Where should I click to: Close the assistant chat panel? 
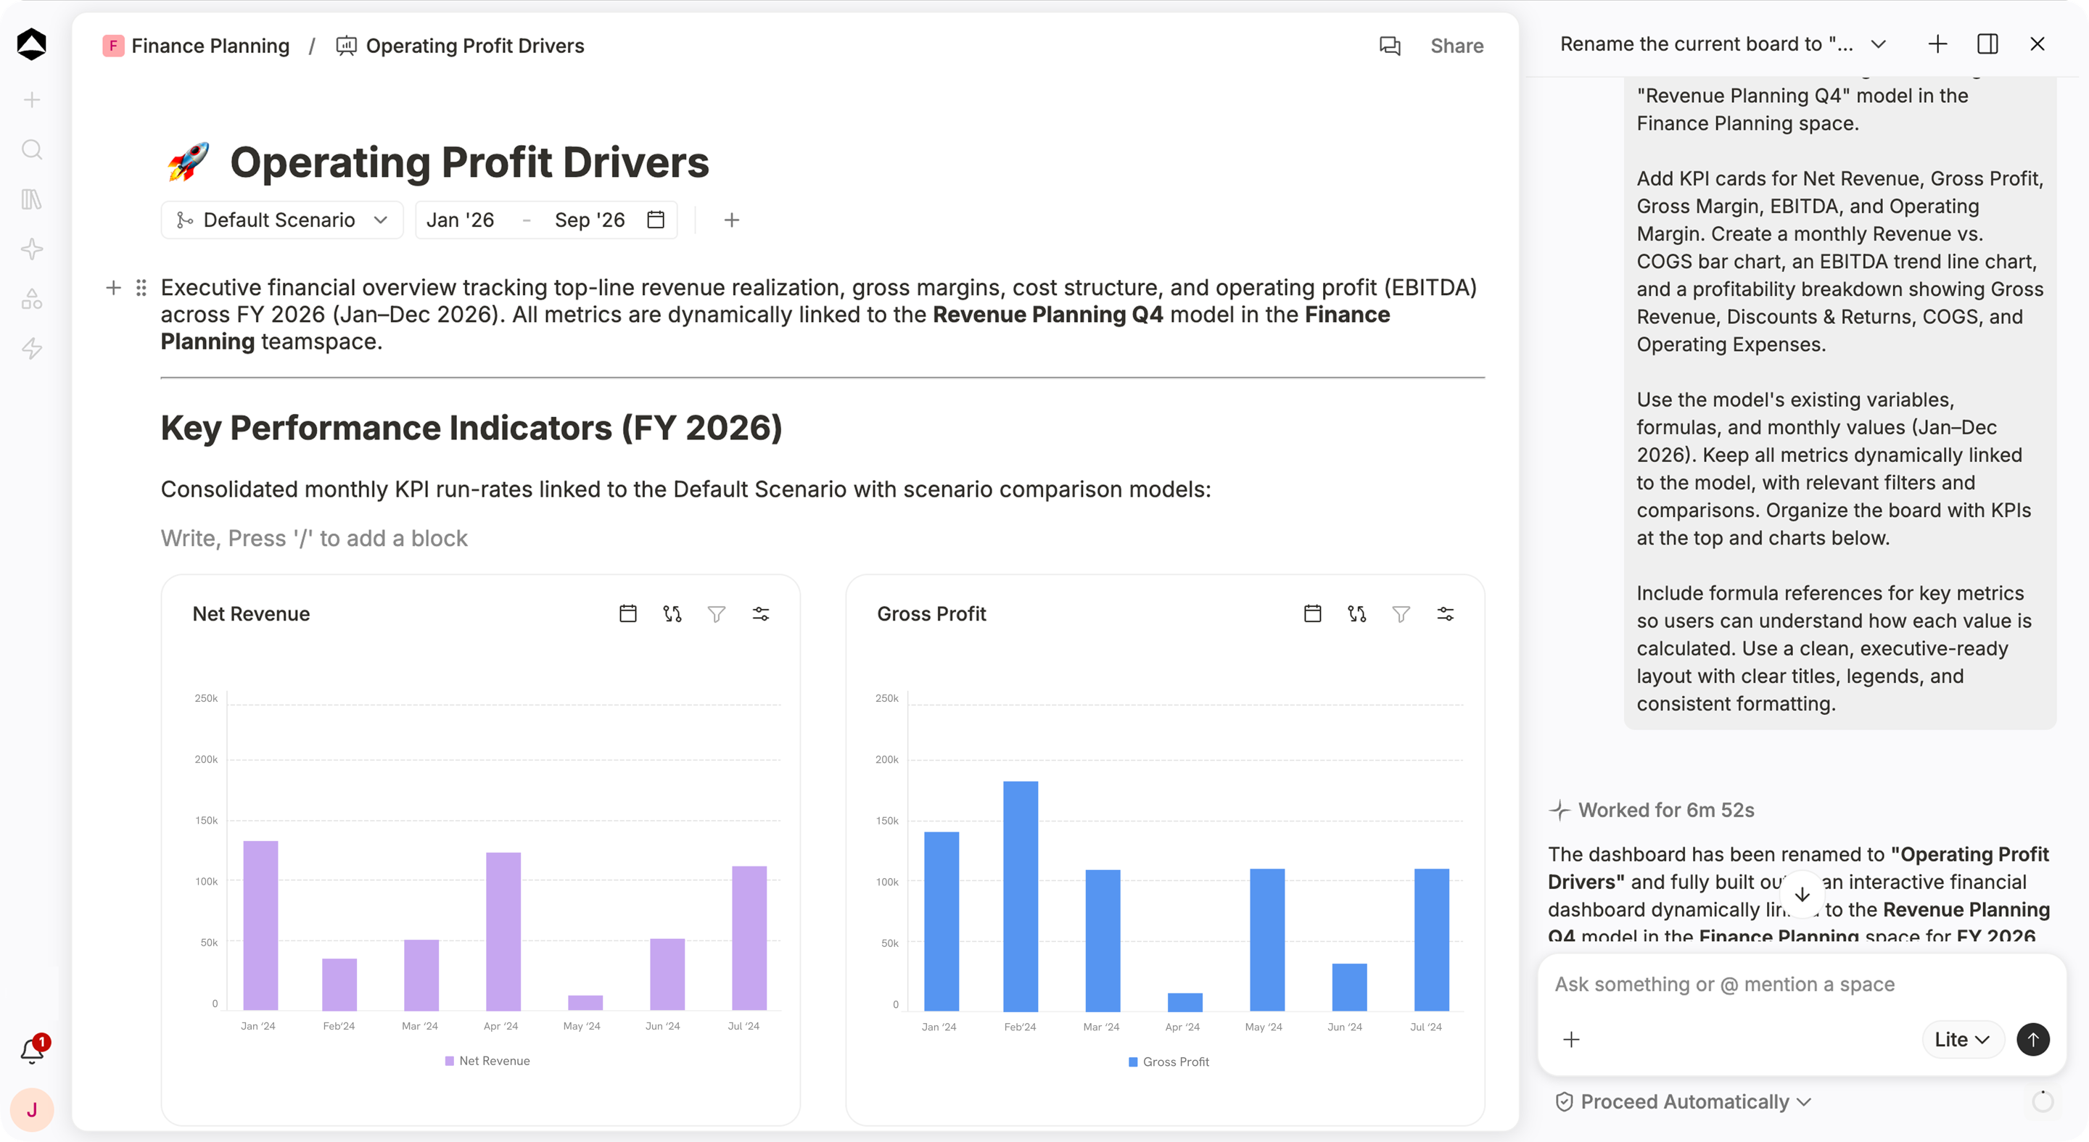2037,44
